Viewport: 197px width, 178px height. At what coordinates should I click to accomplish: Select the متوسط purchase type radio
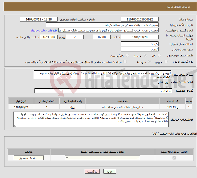click(150, 62)
